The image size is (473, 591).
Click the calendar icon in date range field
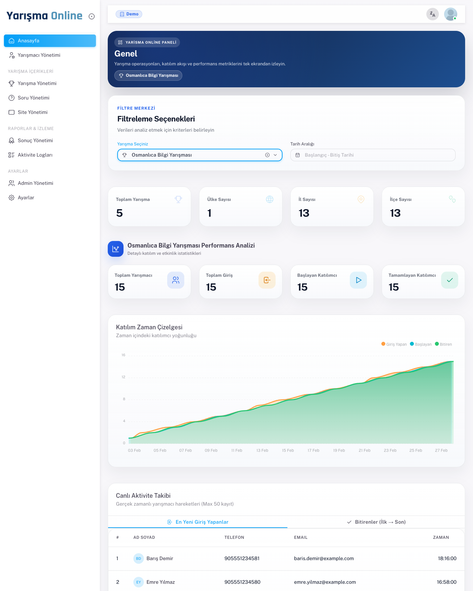pyautogui.click(x=298, y=155)
